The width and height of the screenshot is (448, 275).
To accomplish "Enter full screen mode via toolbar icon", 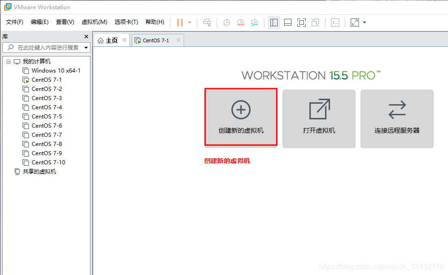I will 301,22.
